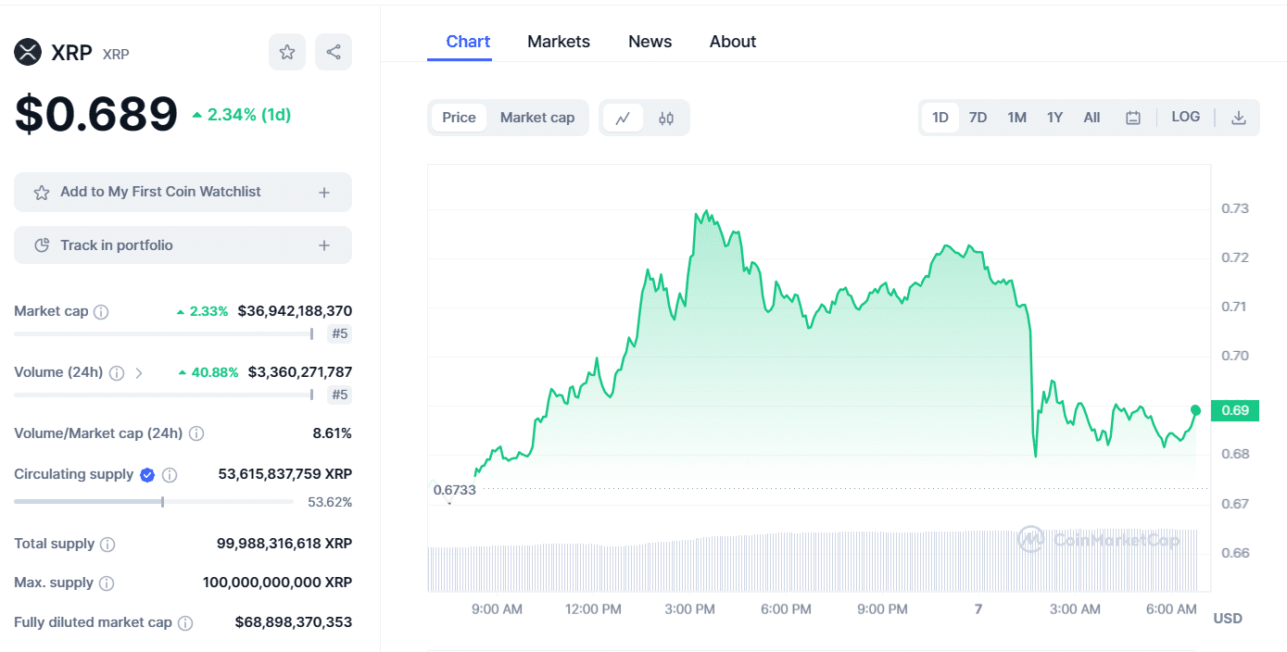This screenshot has width=1287, height=652.
Task: Click the volume bars under the chart
Action: (813, 561)
